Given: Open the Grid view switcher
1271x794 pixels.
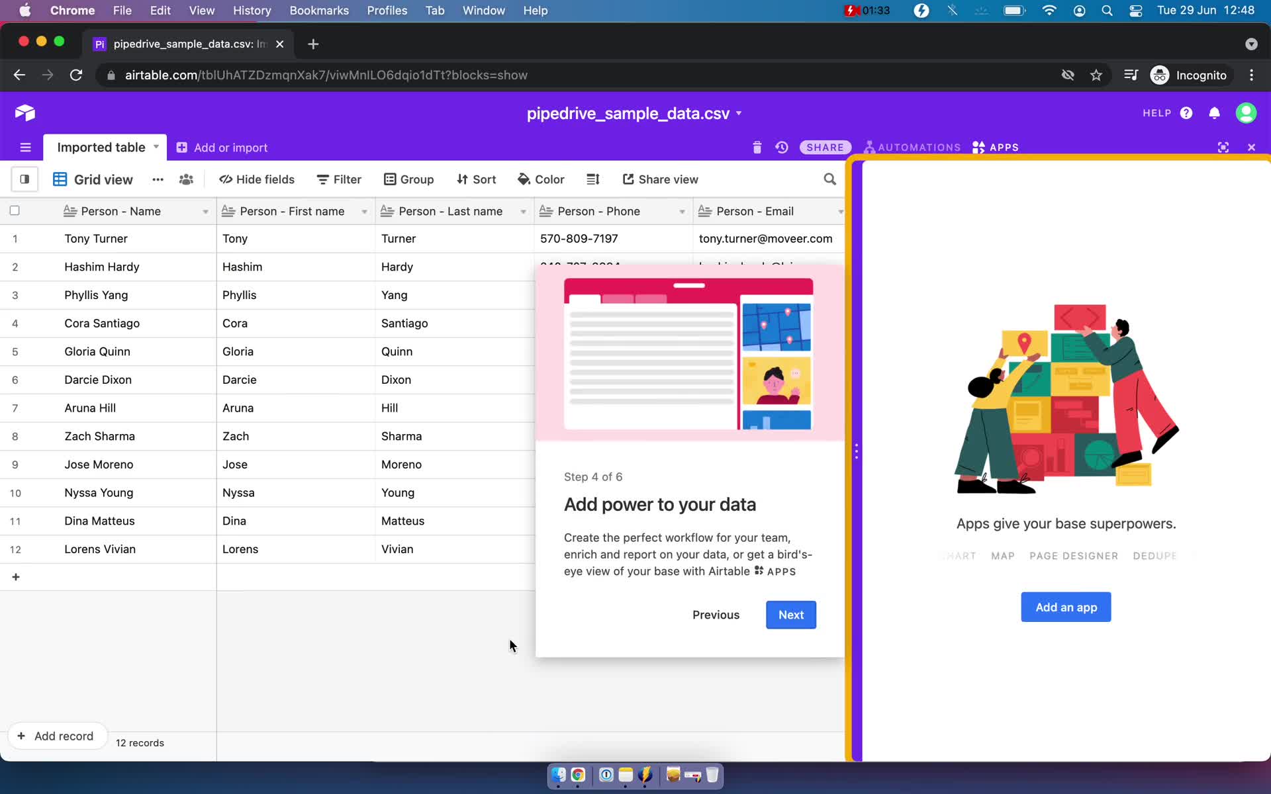Looking at the screenshot, I should (x=93, y=179).
